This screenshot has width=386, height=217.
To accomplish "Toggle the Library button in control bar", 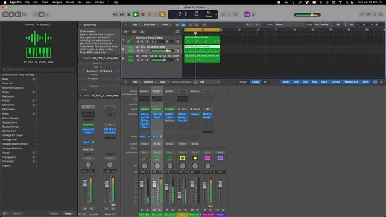I will [5, 14].
